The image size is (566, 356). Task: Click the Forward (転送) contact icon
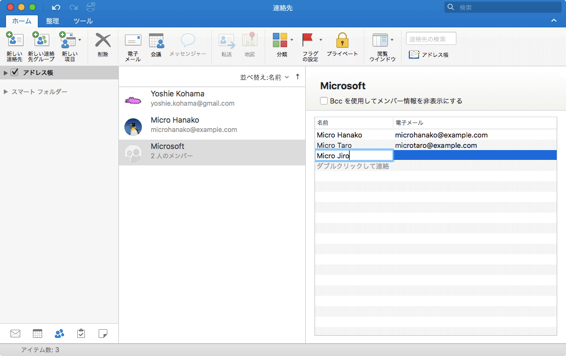[227, 41]
